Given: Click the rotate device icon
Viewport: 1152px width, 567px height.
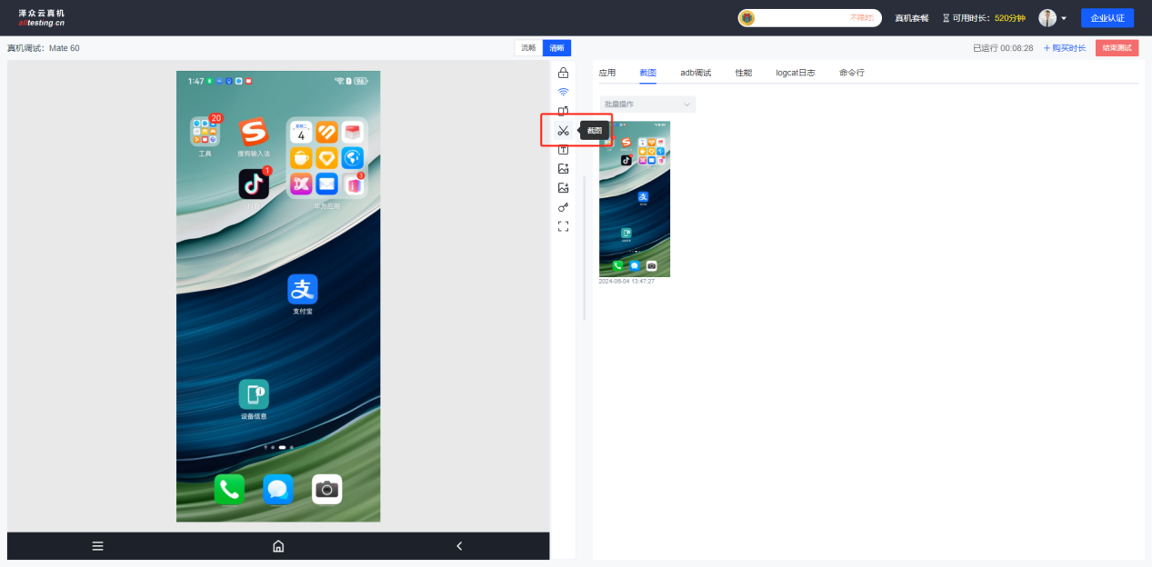Looking at the screenshot, I should [x=563, y=111].
